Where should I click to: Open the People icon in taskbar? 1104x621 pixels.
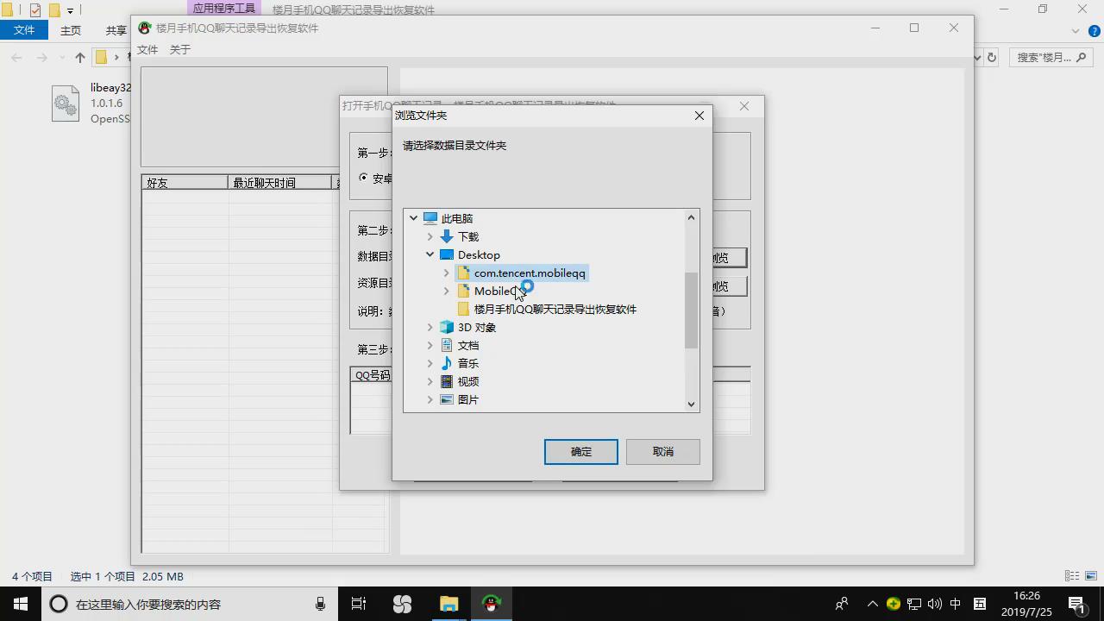842,604
